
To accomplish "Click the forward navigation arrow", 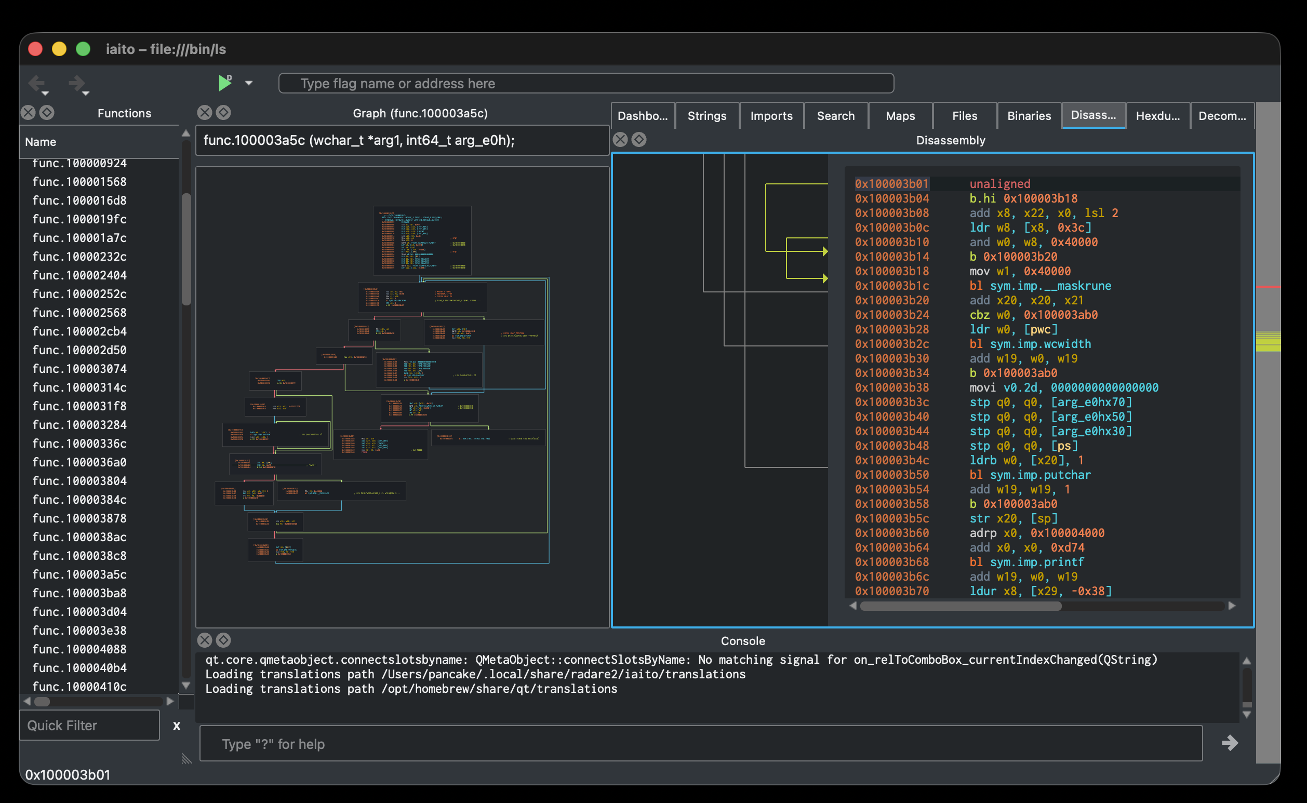I will click(x=76, y=83).
